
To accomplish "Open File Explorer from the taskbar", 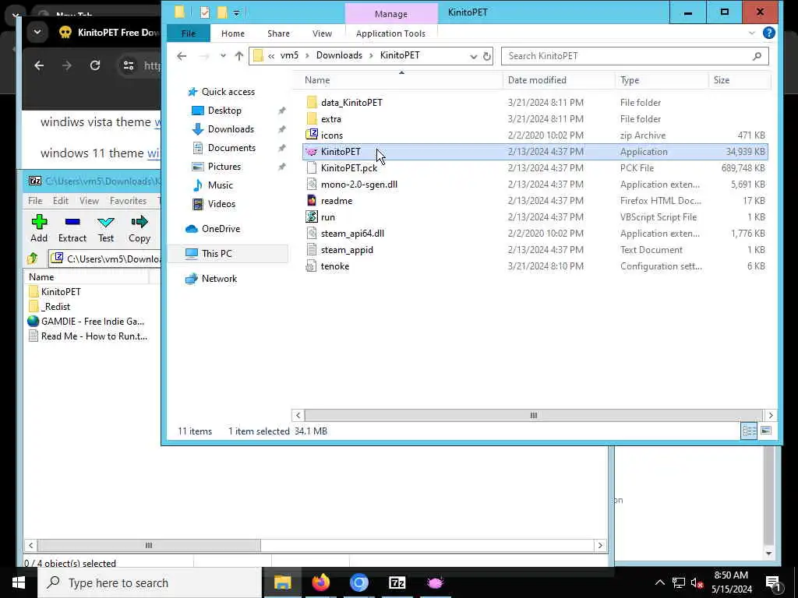I will pos(282,582).
